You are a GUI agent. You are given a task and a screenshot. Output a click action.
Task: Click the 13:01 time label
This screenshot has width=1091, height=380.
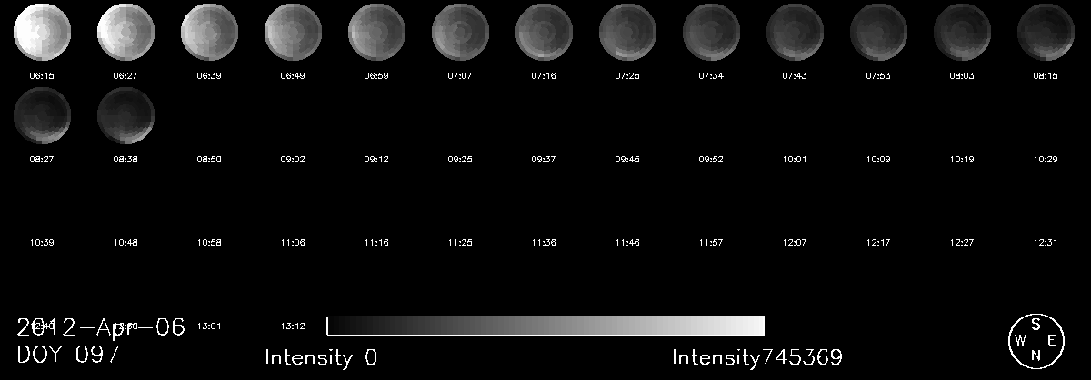pos(209,326)
